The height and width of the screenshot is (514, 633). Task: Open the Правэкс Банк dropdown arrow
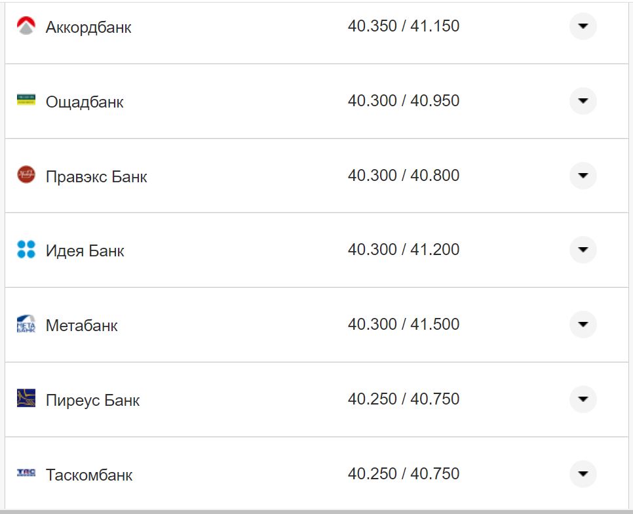coord(583,175)
